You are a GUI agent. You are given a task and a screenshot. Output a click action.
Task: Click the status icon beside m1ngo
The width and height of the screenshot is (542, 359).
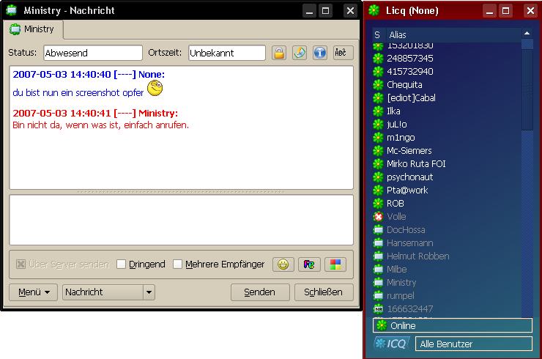pos(378,138)
